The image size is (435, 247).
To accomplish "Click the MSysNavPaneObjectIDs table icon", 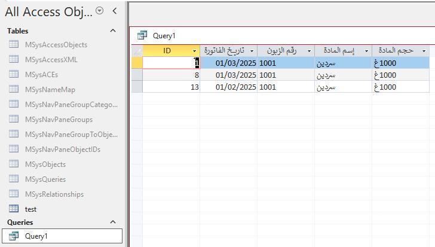I will click(x=14, y=149).
